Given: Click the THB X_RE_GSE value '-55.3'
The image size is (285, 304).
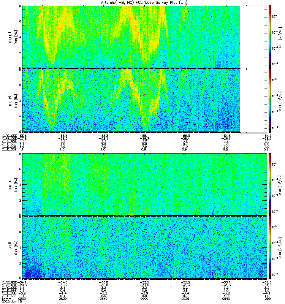Looking at the screenshot, I should pos(103,136).
